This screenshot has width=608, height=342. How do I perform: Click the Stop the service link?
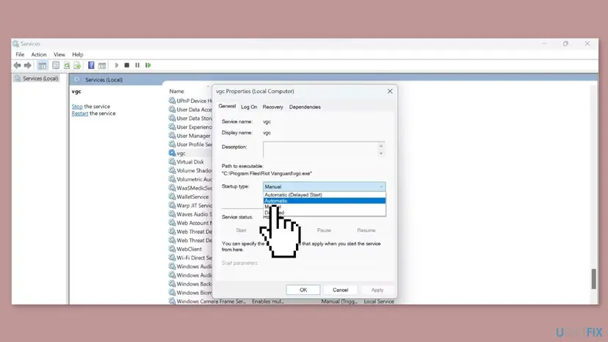click(x=77, y=106)
